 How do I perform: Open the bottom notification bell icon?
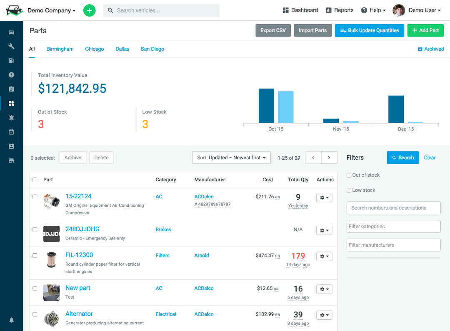pyautogui.click(x=12, y=320)
